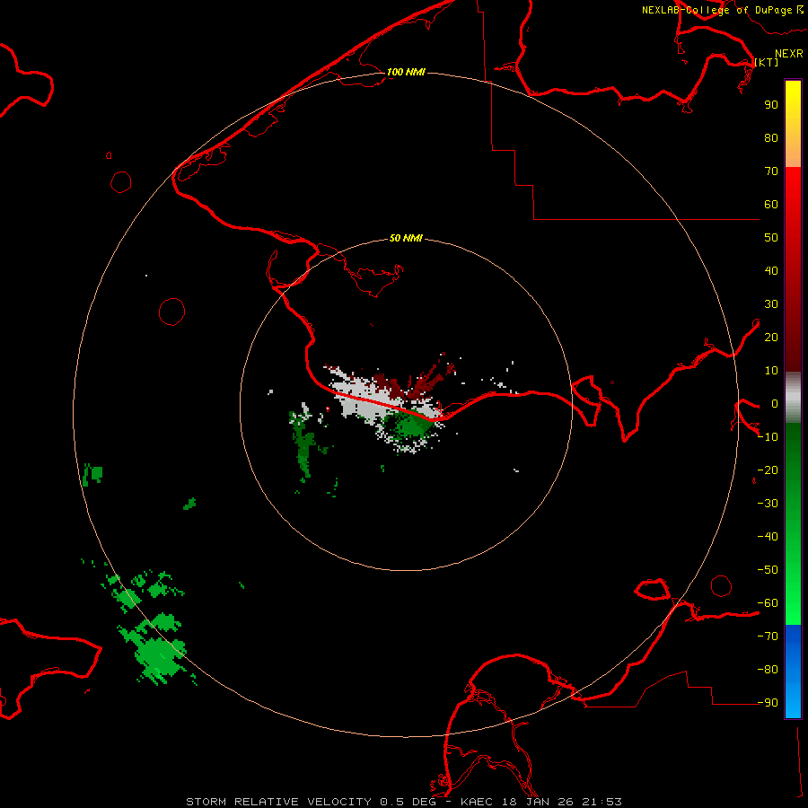Pick the gray zero-velocity segment of the color bar
This screenshot has width=808, height=808.
coord(793,398)
